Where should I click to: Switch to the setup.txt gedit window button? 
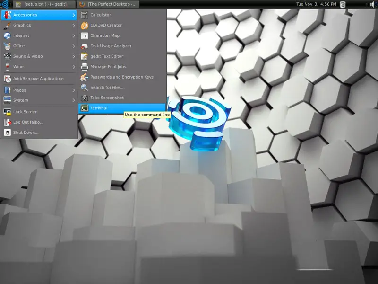44,4
